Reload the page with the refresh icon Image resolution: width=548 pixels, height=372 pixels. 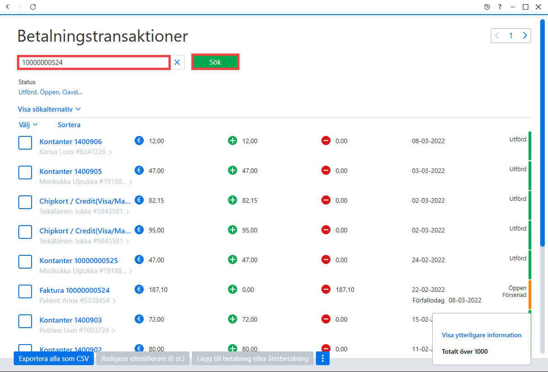(x=33, y=7)
